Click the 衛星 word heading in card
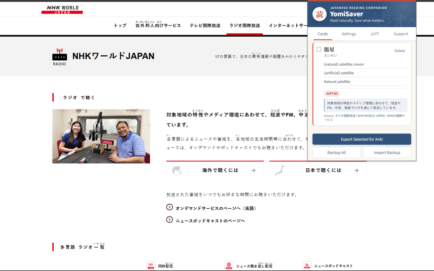 coord(329,49)
